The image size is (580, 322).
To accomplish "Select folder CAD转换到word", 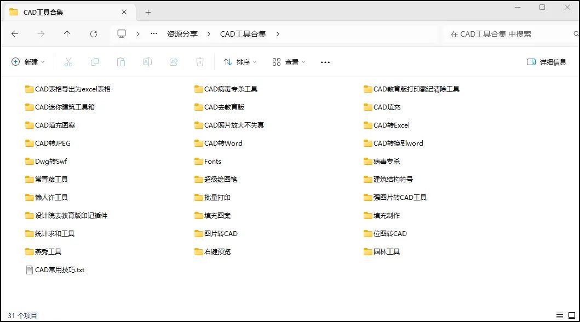I will coord(394,143).
